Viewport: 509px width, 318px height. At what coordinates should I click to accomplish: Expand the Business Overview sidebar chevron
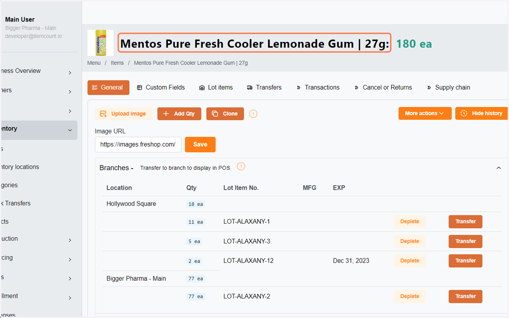(x=70, y=73)
